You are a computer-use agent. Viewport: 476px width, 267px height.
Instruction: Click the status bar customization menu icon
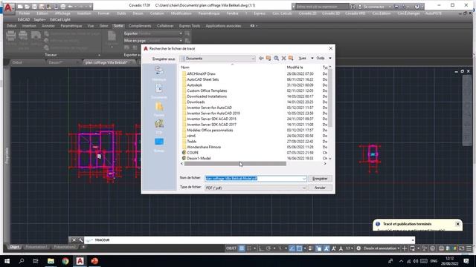click(469, 248)
